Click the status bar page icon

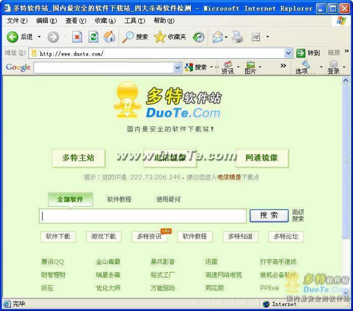pos(7,304)
